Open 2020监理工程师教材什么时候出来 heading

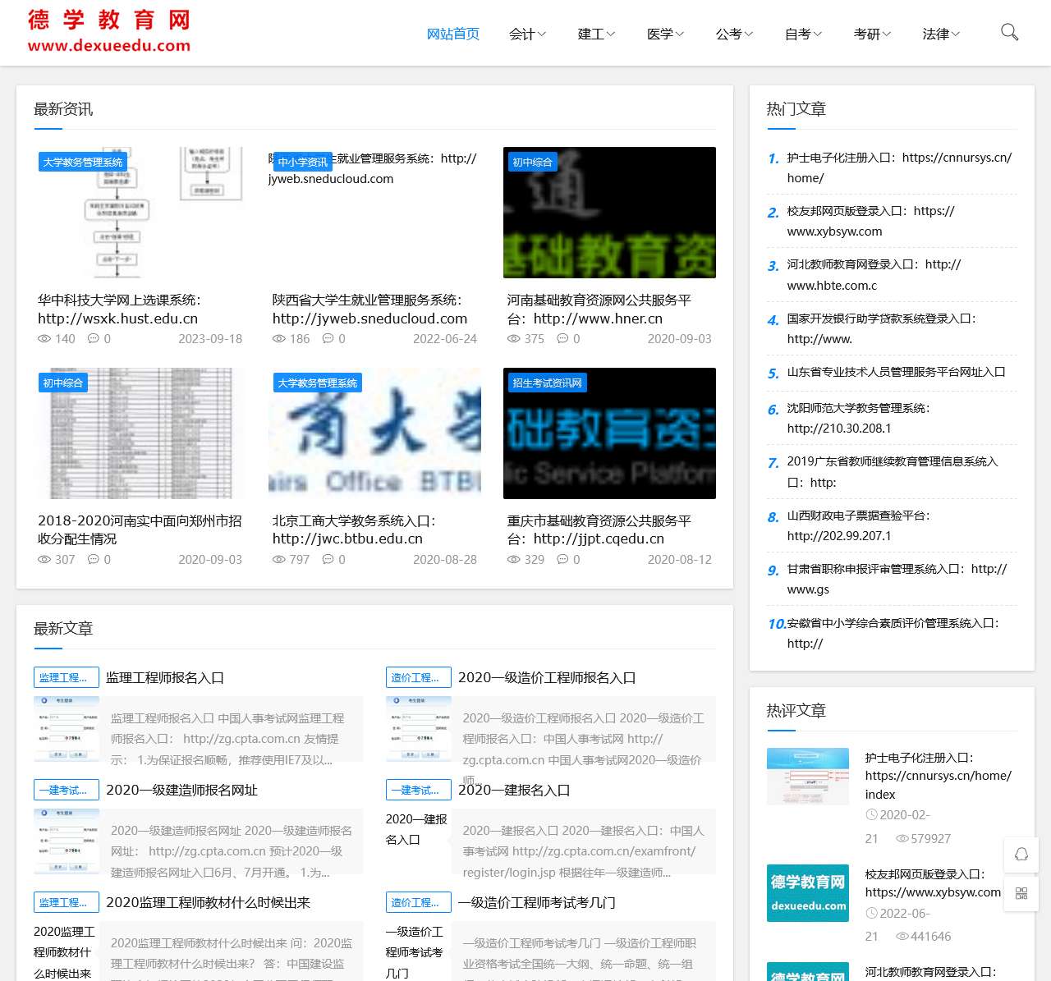[208, 903]
